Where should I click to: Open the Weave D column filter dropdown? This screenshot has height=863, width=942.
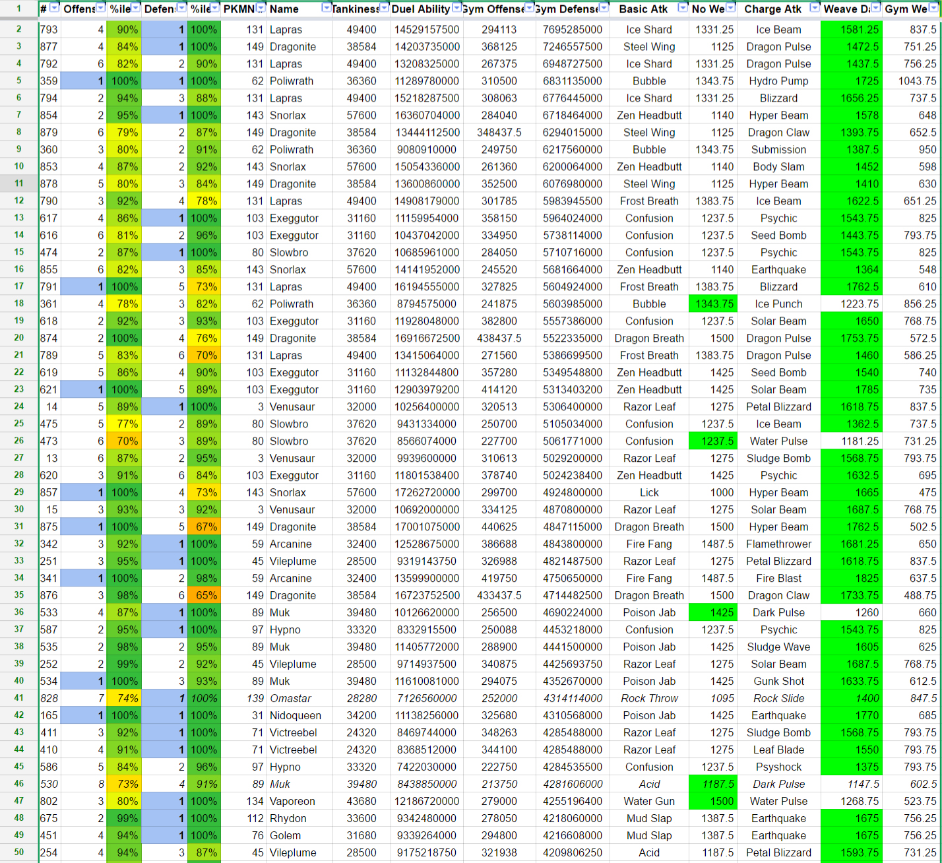pyautogui.click(x=875, y=8)
